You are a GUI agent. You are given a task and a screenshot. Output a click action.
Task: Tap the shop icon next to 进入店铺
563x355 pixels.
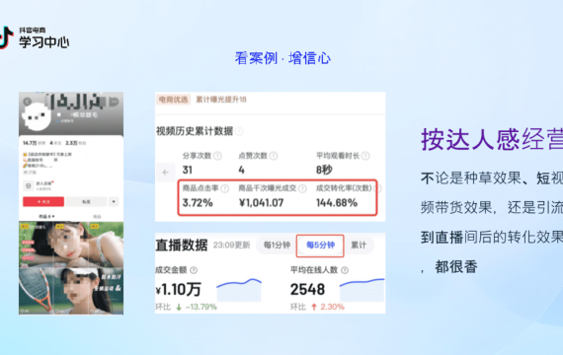click(x=28, y=185)
